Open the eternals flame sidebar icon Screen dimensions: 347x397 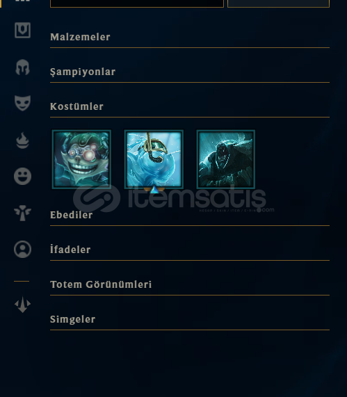tap(22, 140)
